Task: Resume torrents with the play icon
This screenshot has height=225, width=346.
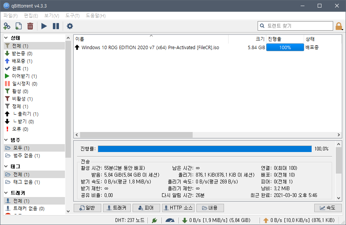Action: click(44, 26)
